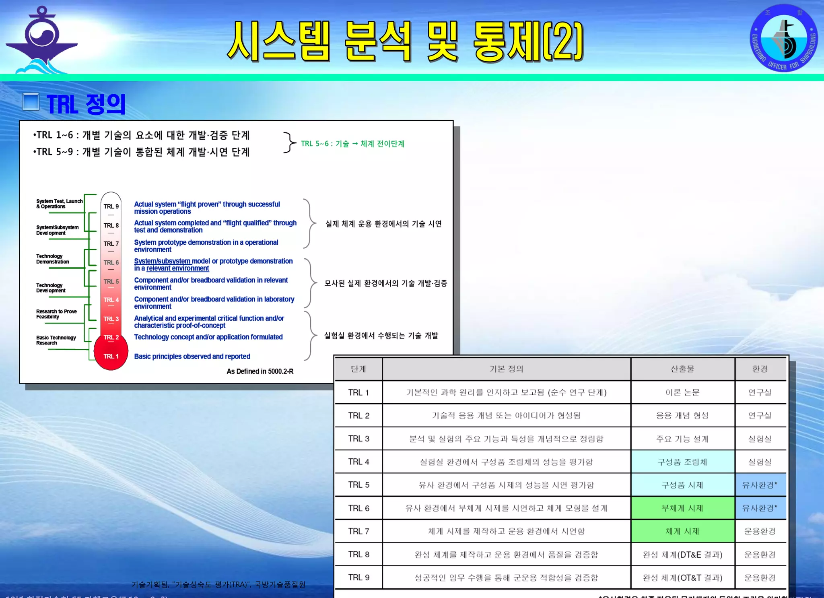Click Component breadboard validation in laboratory environment text

tap(214, 303)
